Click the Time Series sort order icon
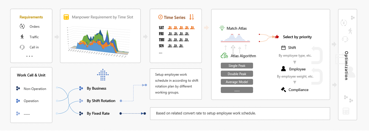 coord(191,17)
